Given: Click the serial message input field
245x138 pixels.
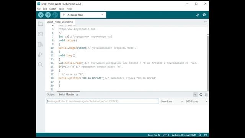Looking at the screenshot, I should coord(103,101).
